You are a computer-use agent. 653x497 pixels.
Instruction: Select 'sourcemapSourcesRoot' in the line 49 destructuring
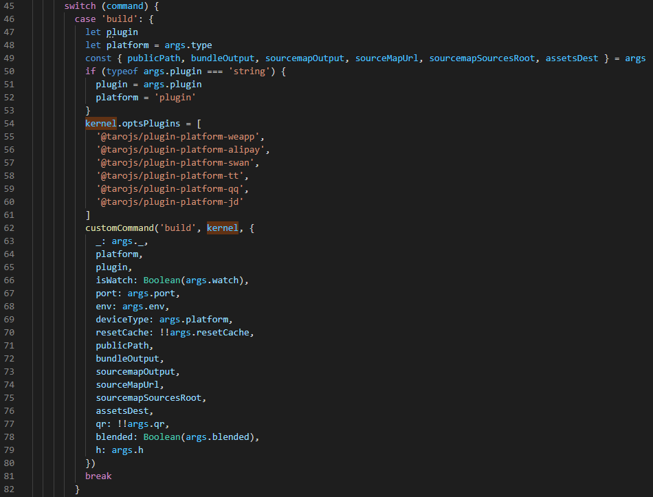pyautogui.click(x=482, y=58)
